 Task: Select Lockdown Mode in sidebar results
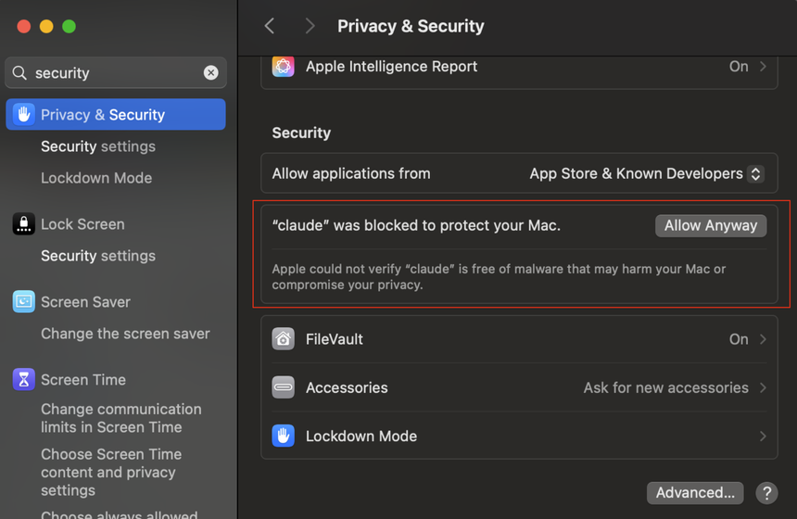pyautogui.click(x=96, y=178)
